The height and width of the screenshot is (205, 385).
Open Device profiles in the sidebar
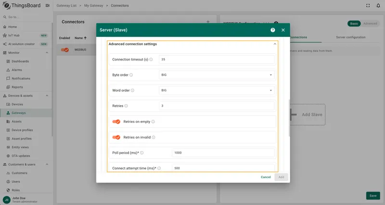[x=26, y=130]
